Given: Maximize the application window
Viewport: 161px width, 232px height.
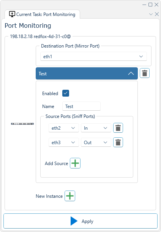Looking at the screenshot, I should [x=150, y=5].
